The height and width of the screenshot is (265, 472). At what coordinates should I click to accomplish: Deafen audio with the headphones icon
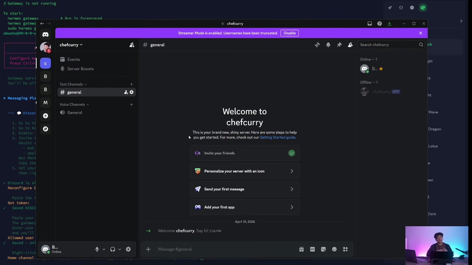coord(113,249)
